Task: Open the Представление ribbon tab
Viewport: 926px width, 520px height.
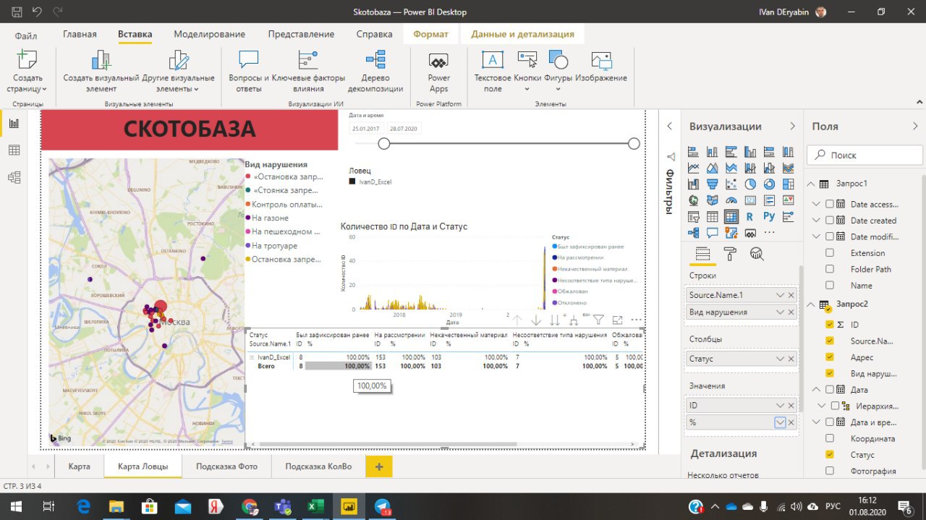Action: click(x=301, y=34)
